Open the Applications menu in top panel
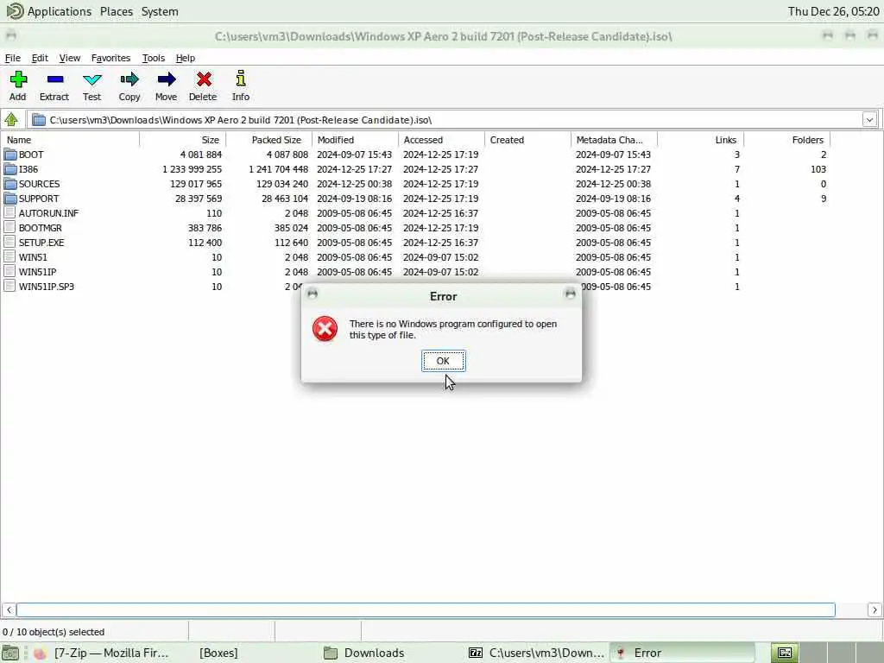This screenshot has height=663, width=884. 60,11
